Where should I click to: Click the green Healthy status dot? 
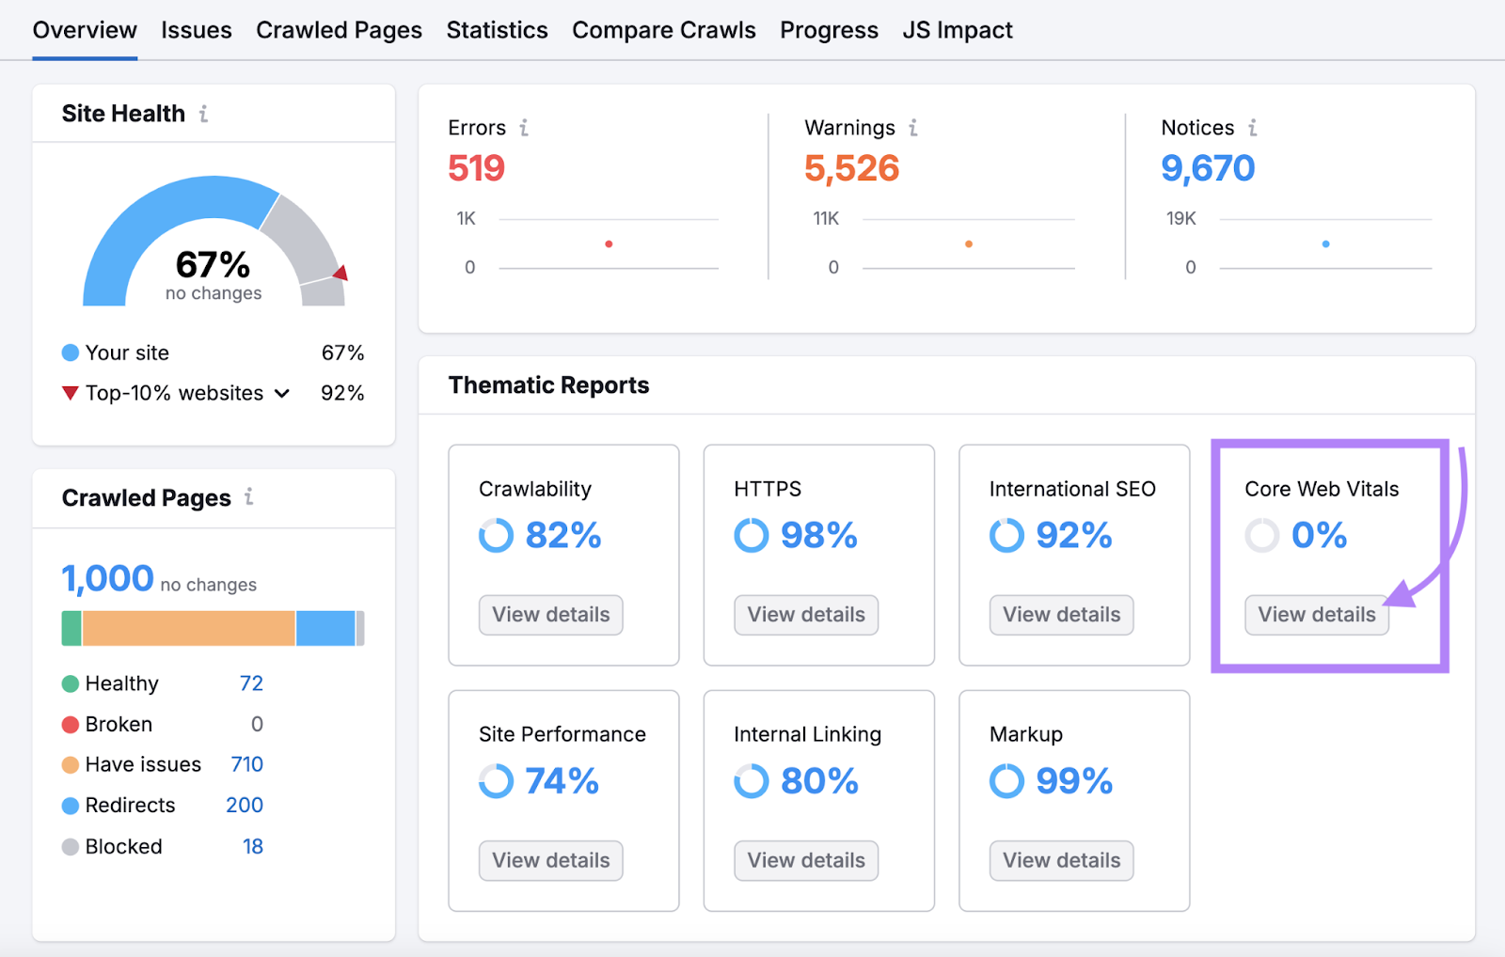pos(70,683)
